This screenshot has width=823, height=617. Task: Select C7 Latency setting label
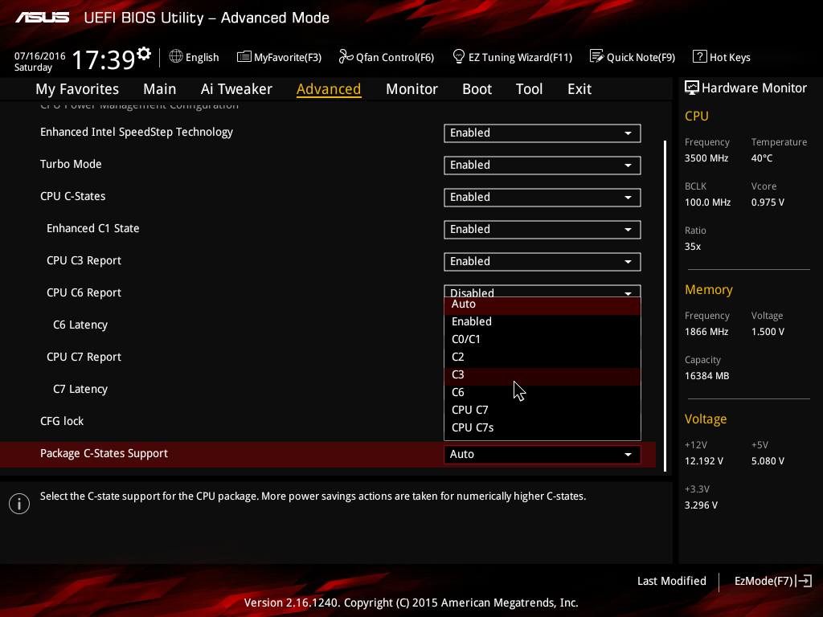(x=80, y=390)
